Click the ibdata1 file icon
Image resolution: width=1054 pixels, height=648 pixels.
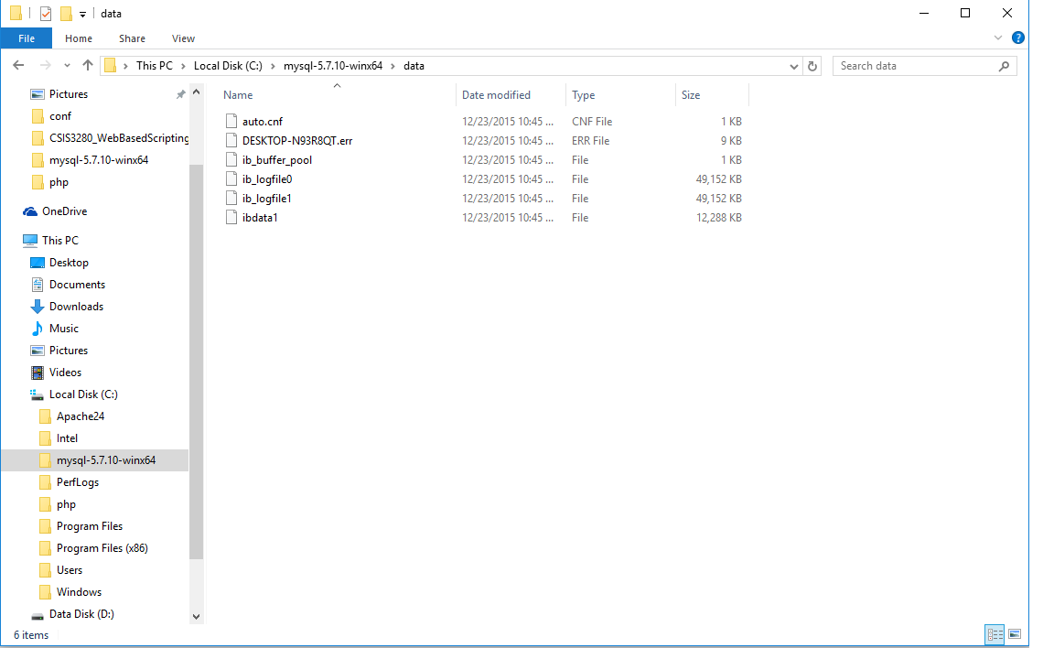pyautogui.click(x=231, y=218)
